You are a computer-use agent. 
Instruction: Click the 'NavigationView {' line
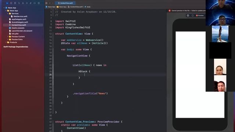click(x=79, y=56)
